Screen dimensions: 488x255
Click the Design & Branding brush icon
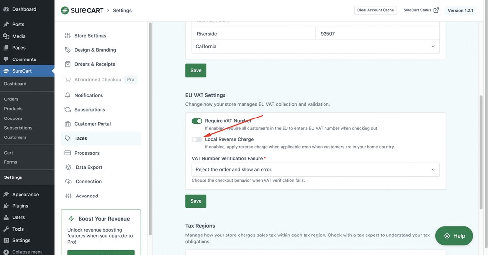click(x=68, y=50)
